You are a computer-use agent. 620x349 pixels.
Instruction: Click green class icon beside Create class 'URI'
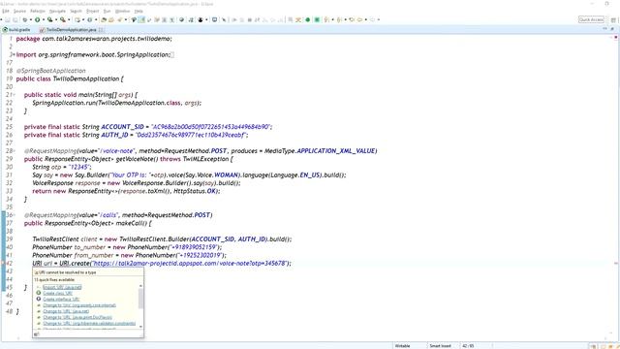pos(39,293)
